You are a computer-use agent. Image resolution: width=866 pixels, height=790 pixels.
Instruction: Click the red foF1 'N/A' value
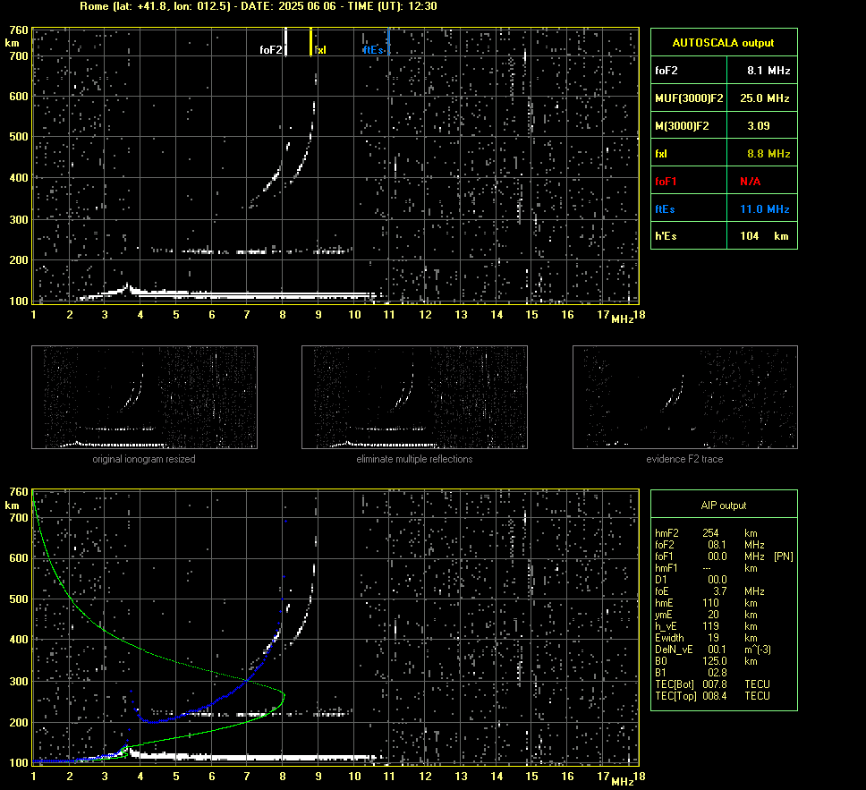point(750,182)
